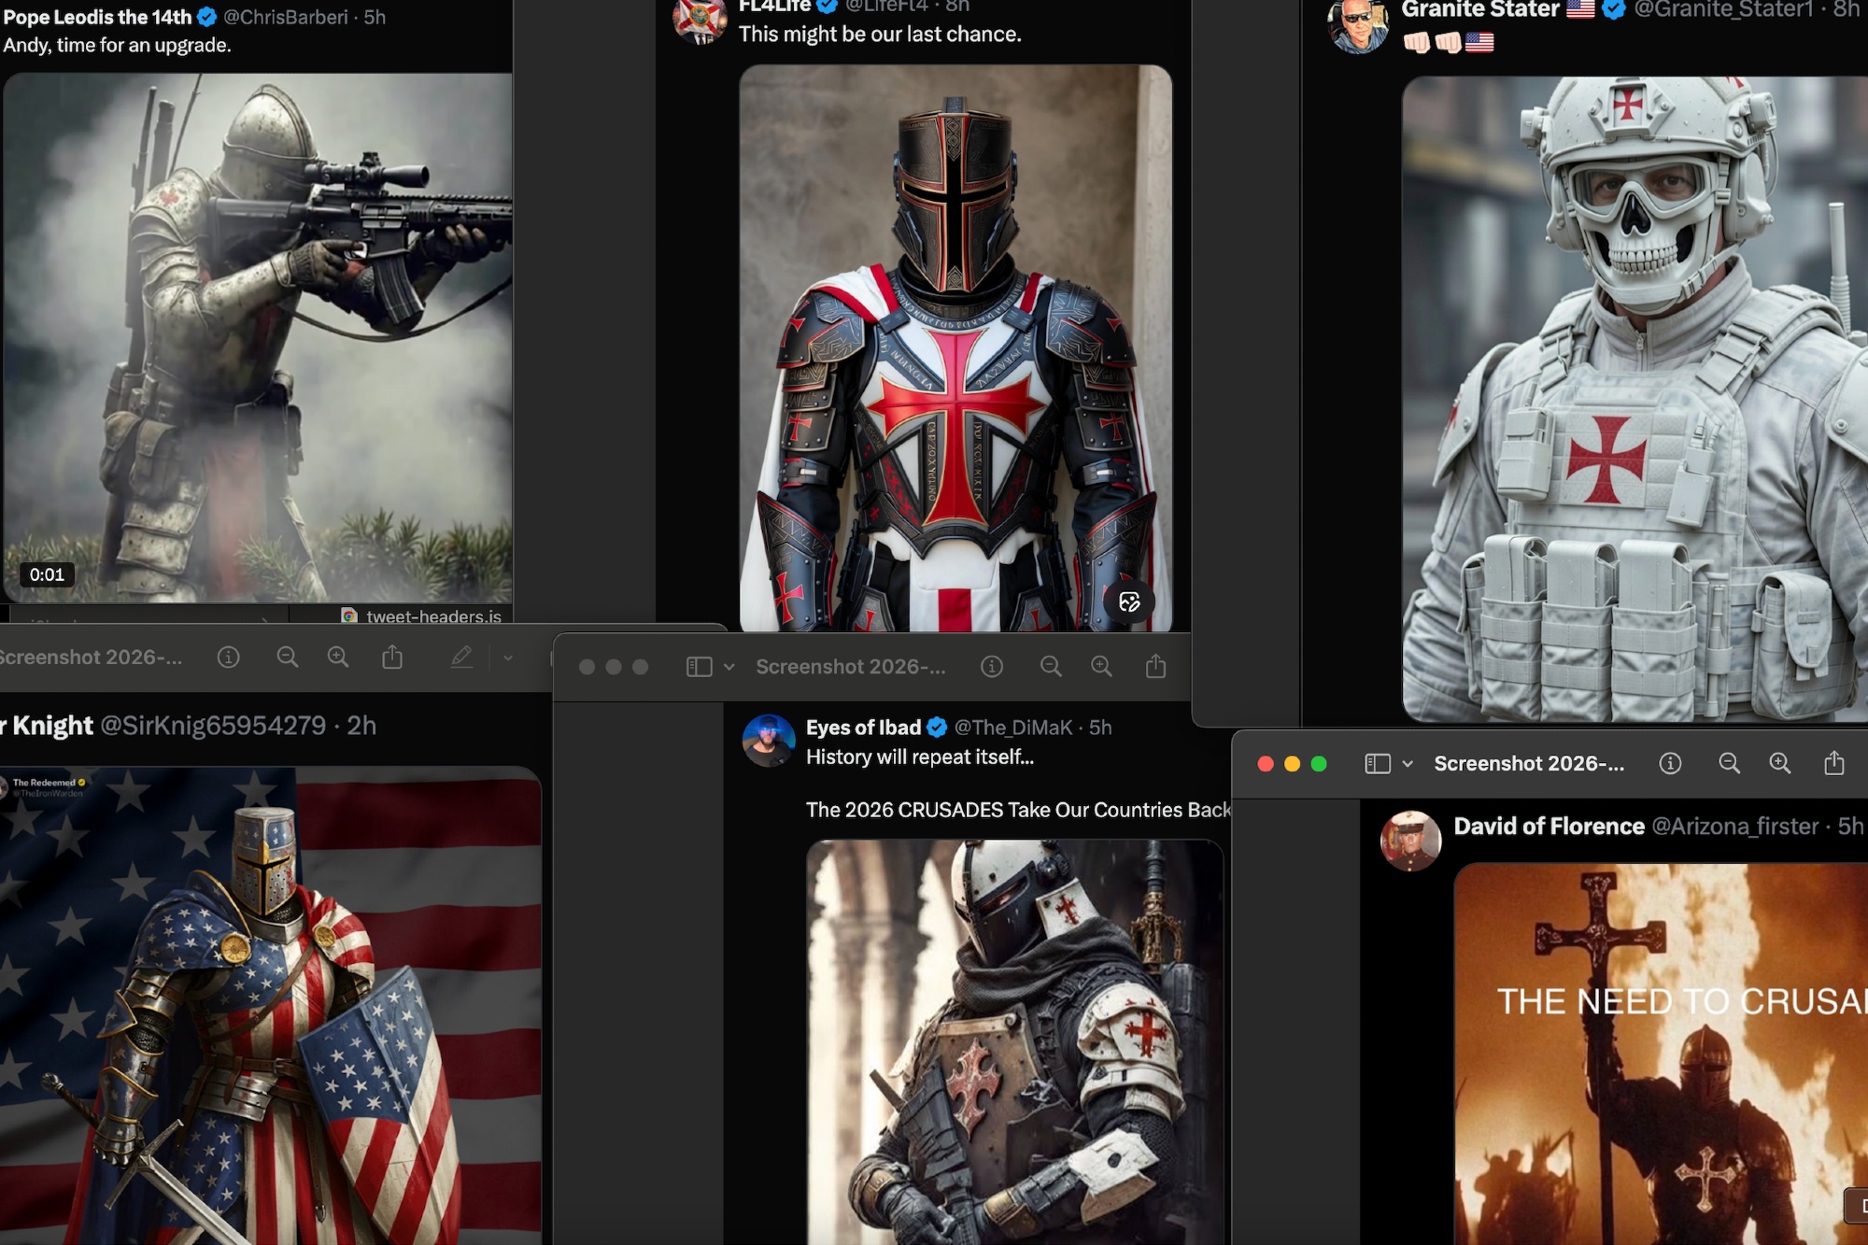Viewport: 1868px width, 1245px height.
Task: Open info inspector in the gray-traffic-lights Preview window
Action: click(992, 666)
